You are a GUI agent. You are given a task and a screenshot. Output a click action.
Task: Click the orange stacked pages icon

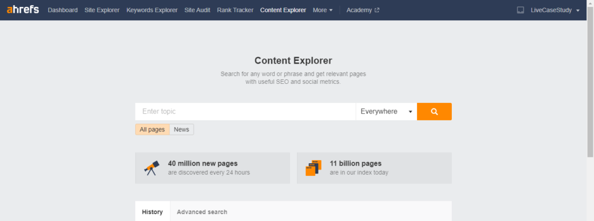(x=313, y=168)
